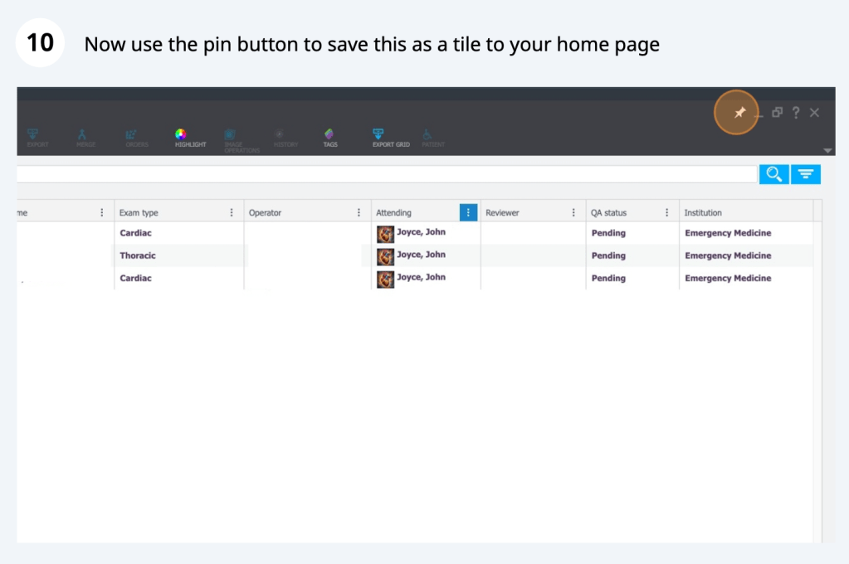Expand the toolbar overflow arrow
The width and height of the screenshot is (849, 564).
[x=827, y=150]
